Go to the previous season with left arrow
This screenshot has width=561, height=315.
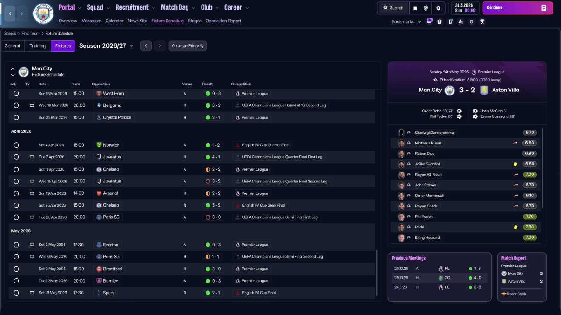point(146,46)
